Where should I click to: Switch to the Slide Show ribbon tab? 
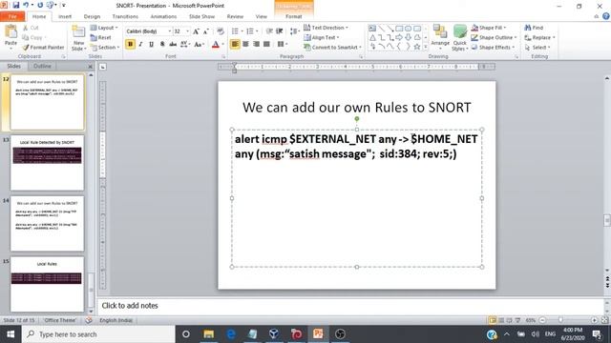click(x=201, y=16)
